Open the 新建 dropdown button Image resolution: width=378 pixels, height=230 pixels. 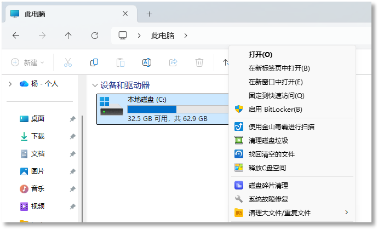point(27,62)
